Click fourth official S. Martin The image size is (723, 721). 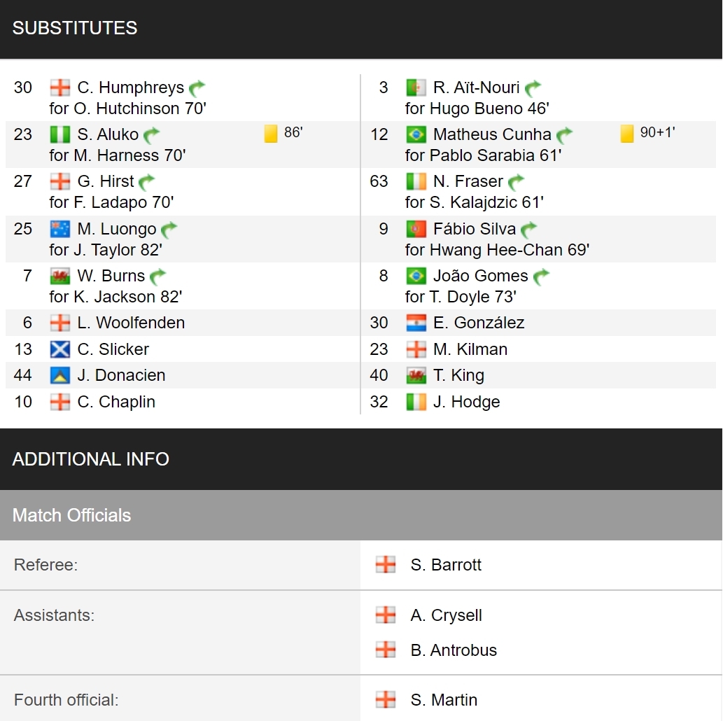click(x=444, y=700)
